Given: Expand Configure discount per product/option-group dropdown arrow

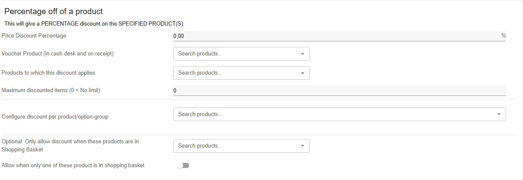Looking at the screenshot, I should (499, 114).
